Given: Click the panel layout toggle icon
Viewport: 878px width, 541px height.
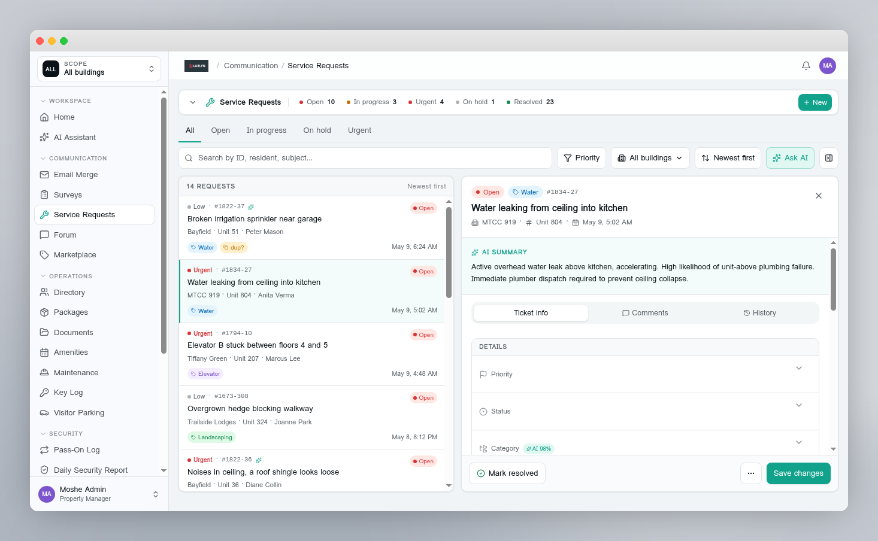Looking at the screenshot, I should [829, 158].
